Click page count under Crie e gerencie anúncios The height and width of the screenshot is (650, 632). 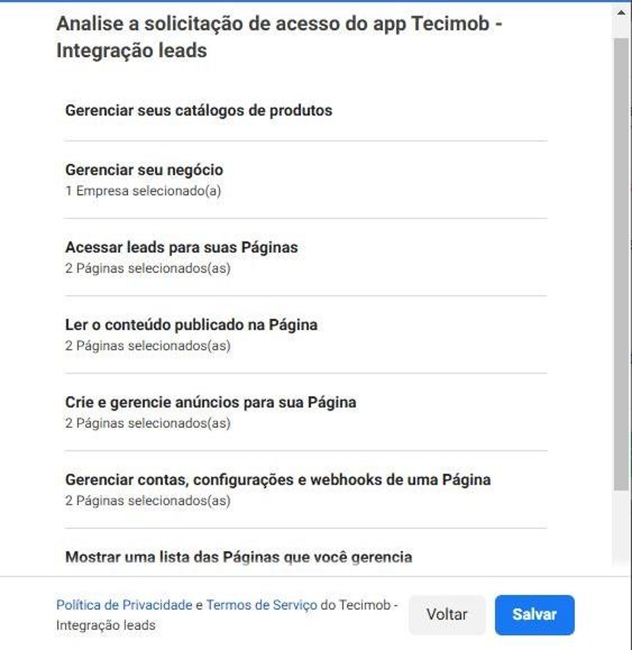point(148,423)
